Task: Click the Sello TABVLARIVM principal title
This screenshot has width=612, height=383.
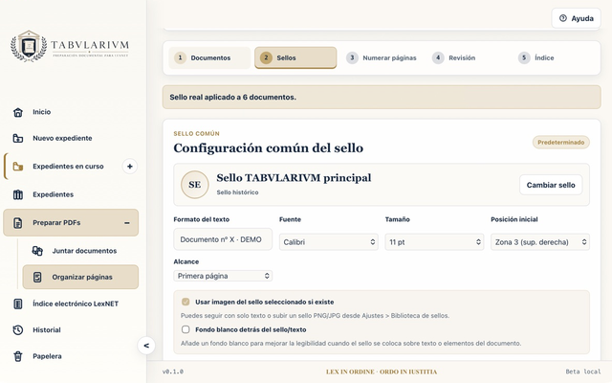Action: pyautogui.click(x=294, y=178)
